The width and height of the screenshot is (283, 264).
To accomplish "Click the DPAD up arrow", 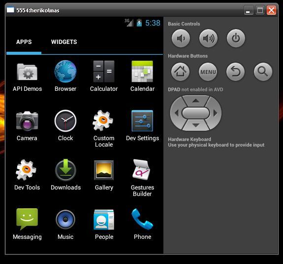I will [196, 101].
